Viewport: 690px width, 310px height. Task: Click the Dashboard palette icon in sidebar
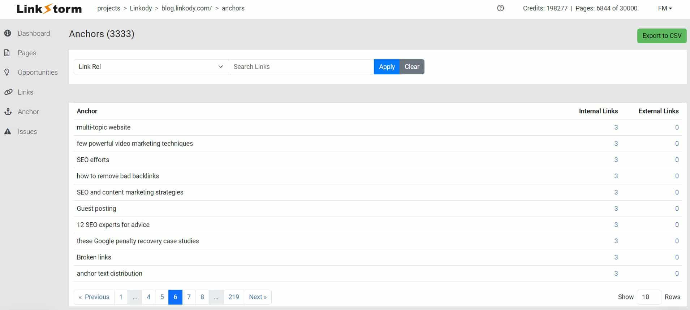[8, 33]
